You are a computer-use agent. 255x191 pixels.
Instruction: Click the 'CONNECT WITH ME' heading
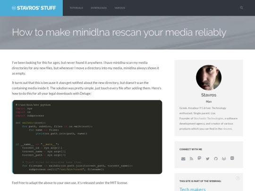click(191, 149)
